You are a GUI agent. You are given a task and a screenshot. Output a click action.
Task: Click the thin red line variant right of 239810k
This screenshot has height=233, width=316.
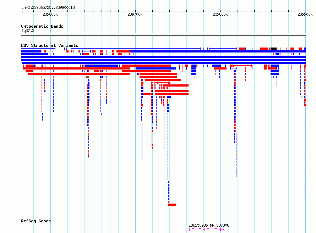point(243,66)
